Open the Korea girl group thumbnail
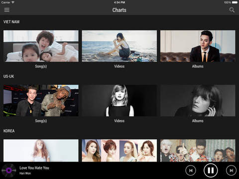 pyautogui.click(x=119, y=151)
